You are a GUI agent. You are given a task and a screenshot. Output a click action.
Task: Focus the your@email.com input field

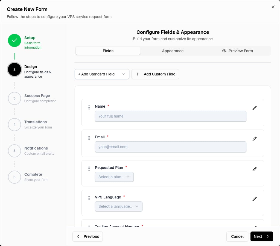(x=171, y=147)
